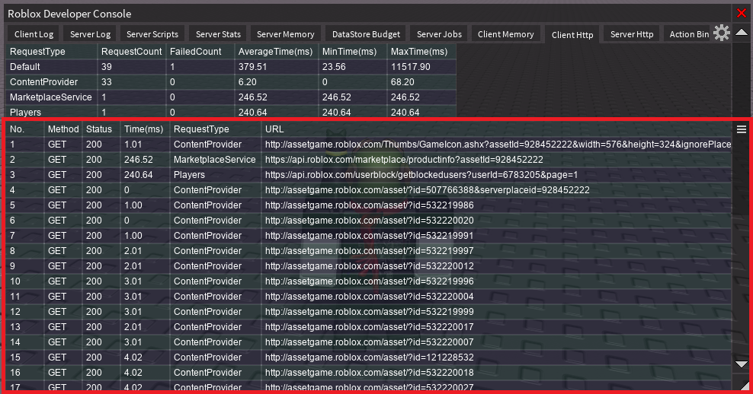Screen dimensions: 753x394
Task: Click the getblockedusers request URL
Action: tap(421, 175)
